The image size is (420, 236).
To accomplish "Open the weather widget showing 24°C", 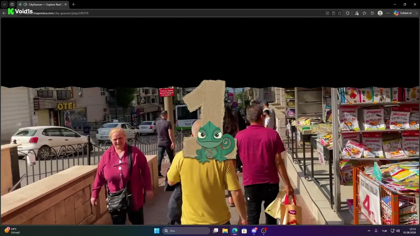I will coord(12,231).
